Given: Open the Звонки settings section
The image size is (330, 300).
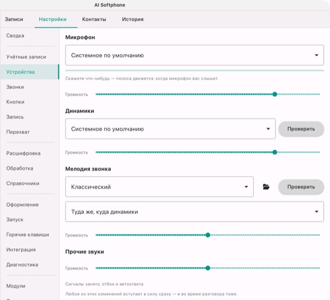Looking at the screenshot, I should (x=29, y=87).
